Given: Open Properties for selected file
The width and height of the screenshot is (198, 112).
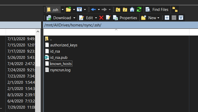Looking at the screenshot, I should click(x=125, y=18).
